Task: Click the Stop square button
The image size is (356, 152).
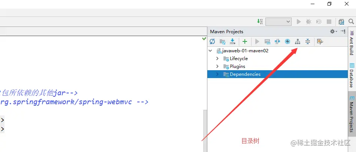Action: point(329,22)
